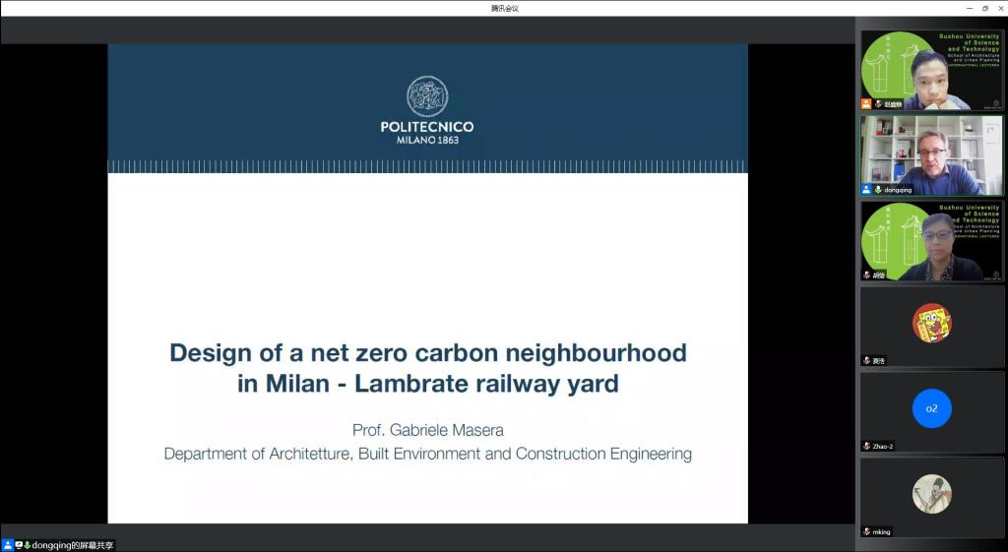
Task: Click the green mic icon in sharing bar
Action: [27, 545]
